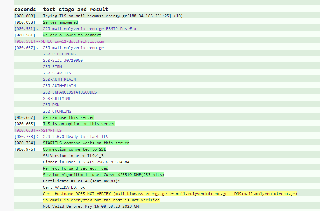The width and height of the screenshot is (320, 211).
Task: Click the "250-SIZE 30720000" line
Action: 63,60
